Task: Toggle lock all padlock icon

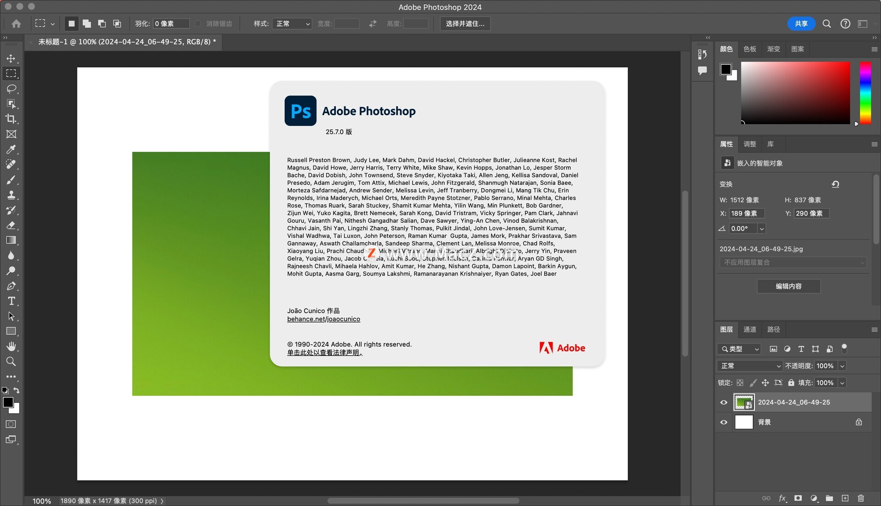Action: (x=791, y=382)
